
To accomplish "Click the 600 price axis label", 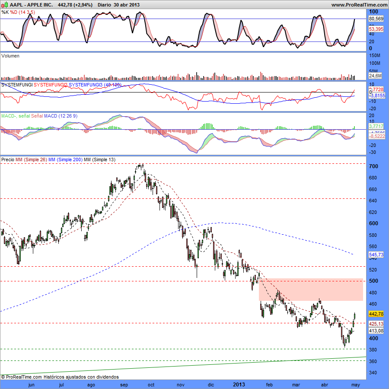I will [x=373, y=223].
